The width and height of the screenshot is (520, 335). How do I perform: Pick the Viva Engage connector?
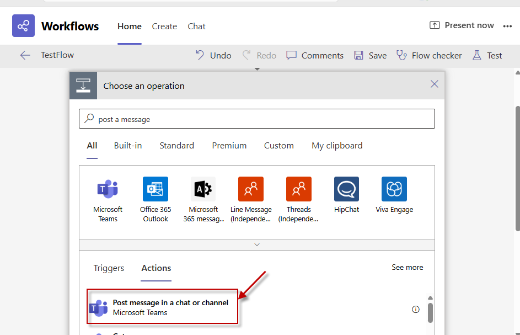pos(394,189)
